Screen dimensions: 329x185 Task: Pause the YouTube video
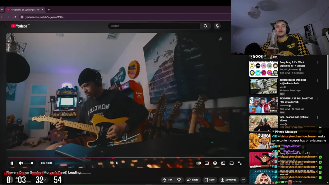[x=12, y=163]
